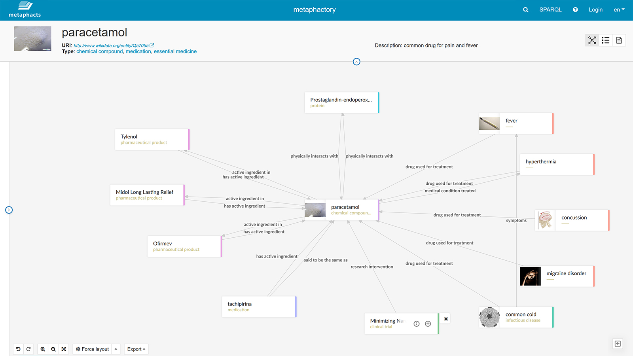
Task: Click the paracetamol header thumbnail image
Action: pos(32,38)
